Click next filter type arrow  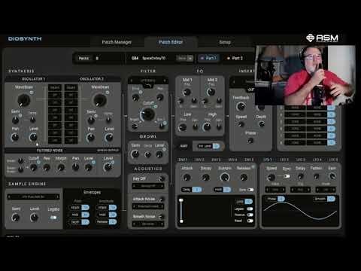[165, 81]
